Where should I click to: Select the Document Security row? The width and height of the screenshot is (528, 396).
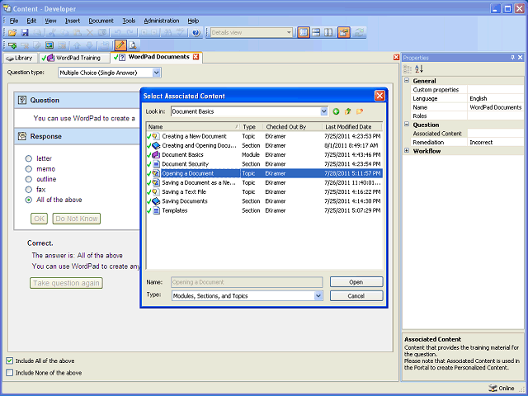pos(264,164)
